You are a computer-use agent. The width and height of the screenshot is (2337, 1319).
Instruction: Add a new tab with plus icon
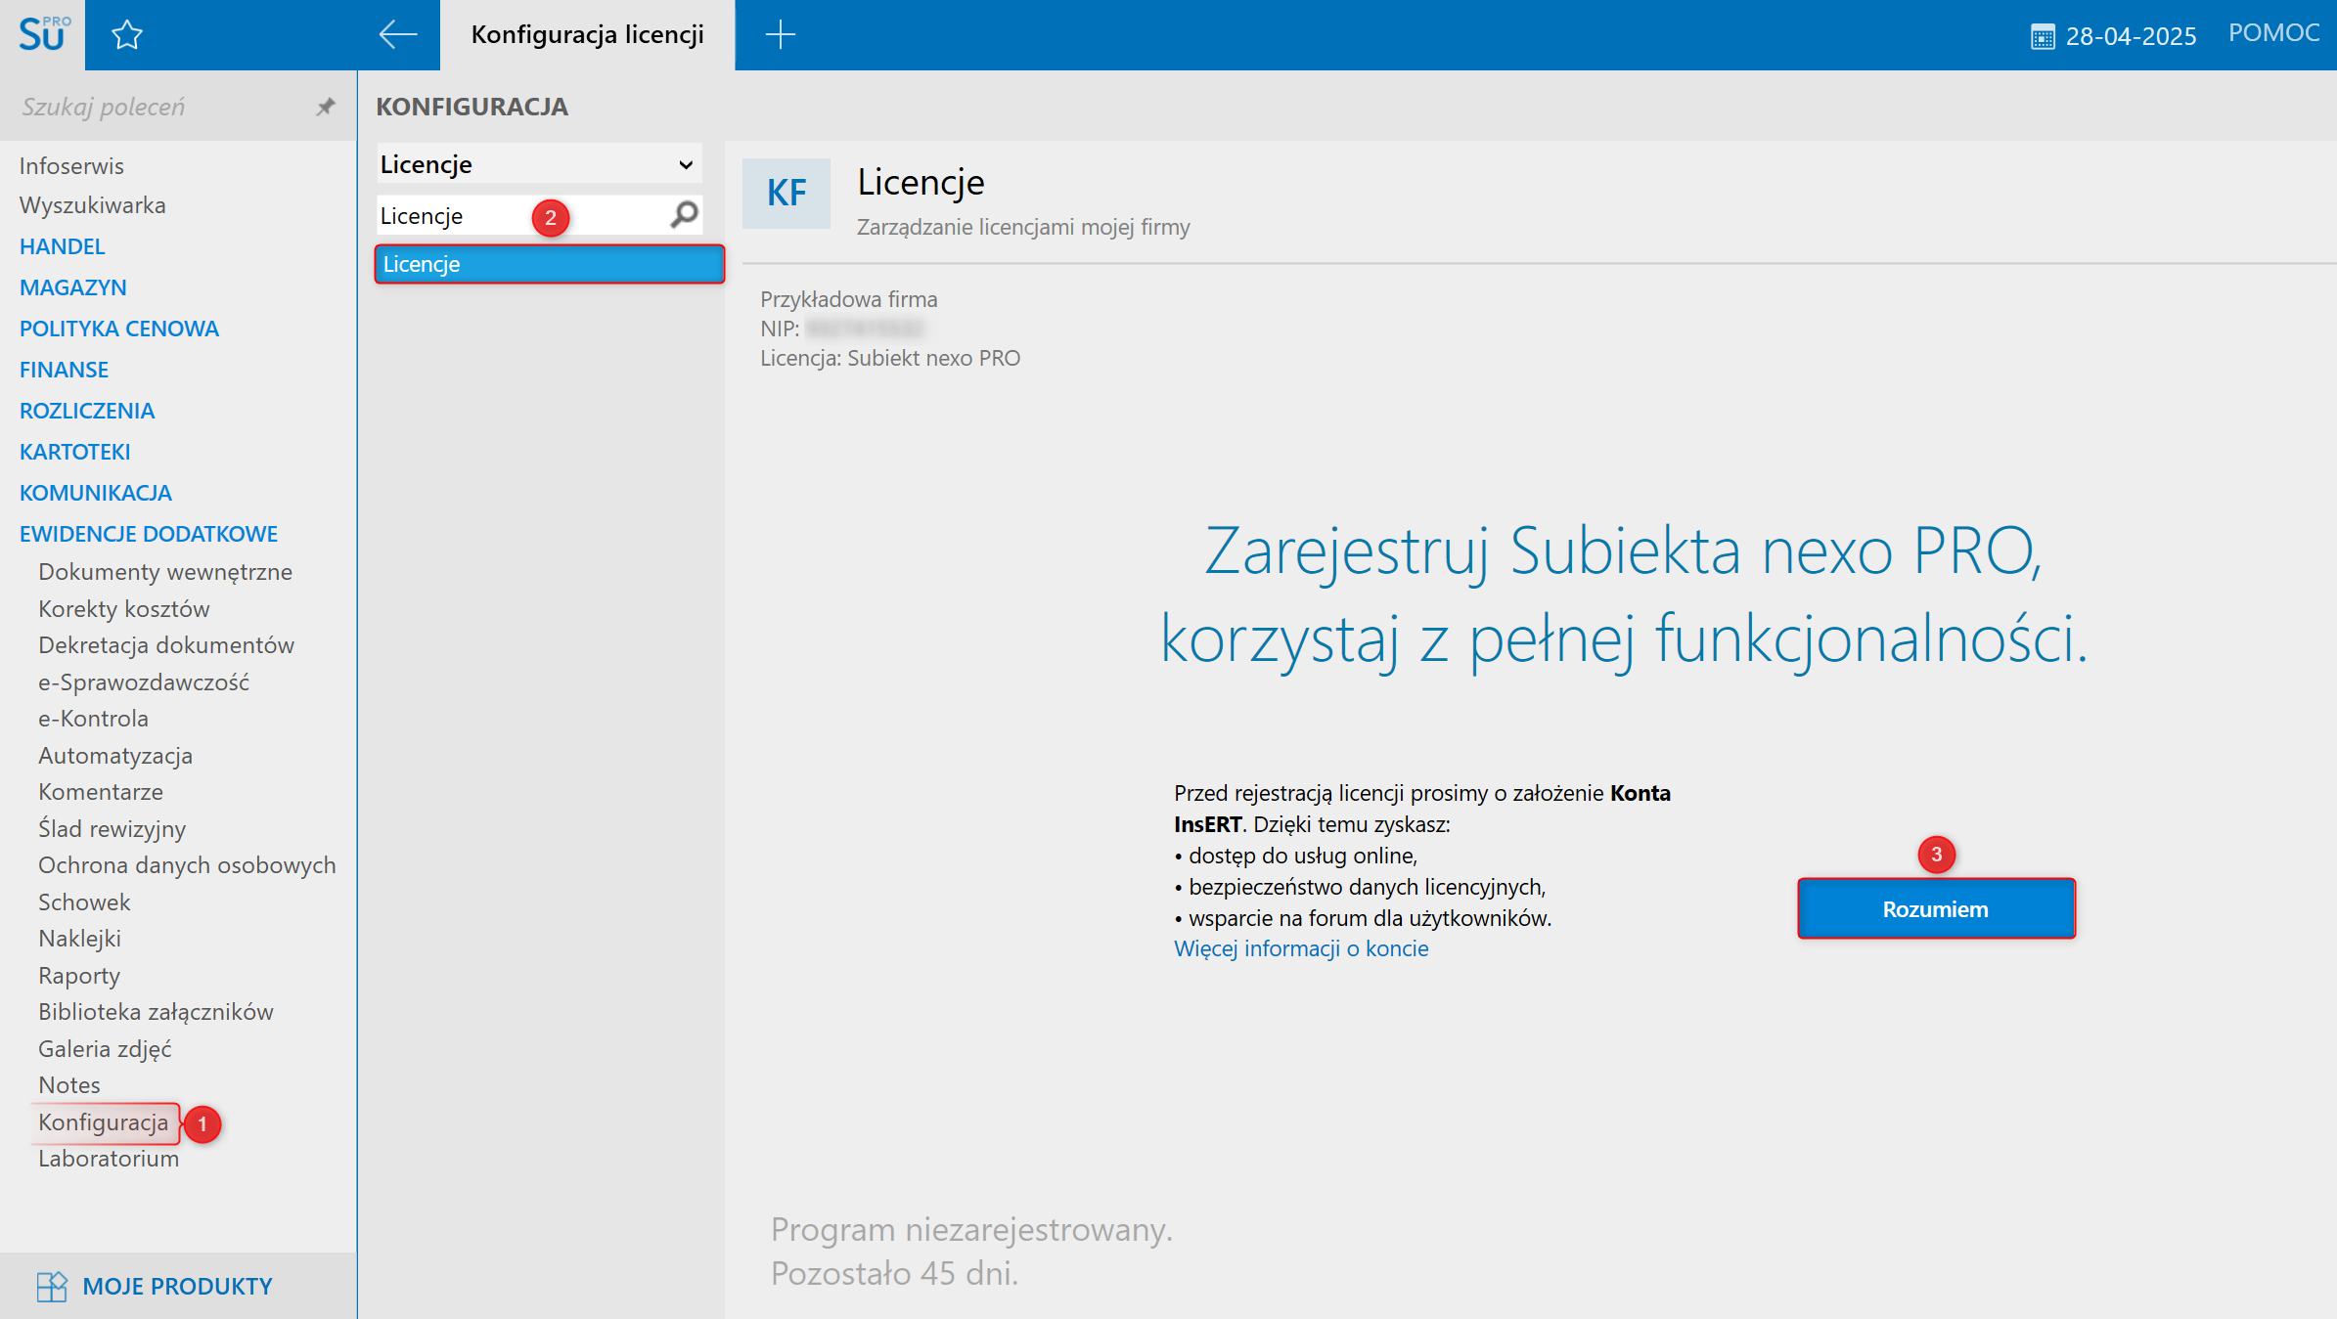(780, 35)
